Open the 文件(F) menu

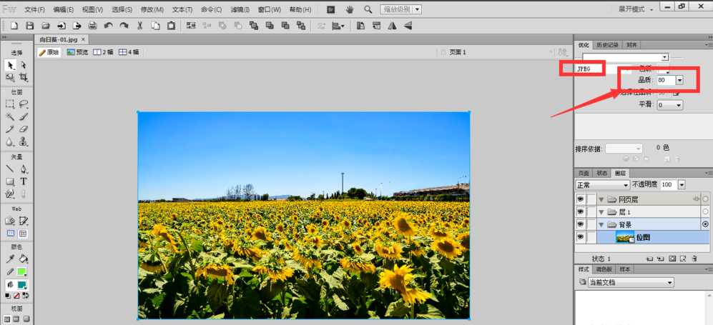[x=34, y=10]
